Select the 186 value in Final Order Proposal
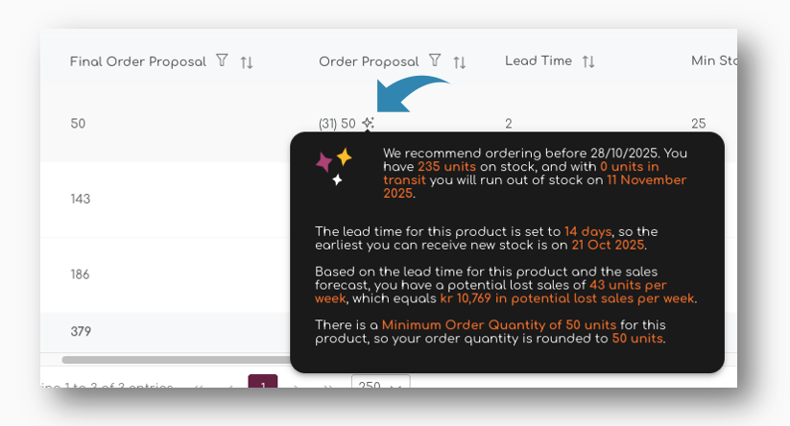This screenshot has height=426, width=790. click(x=80, y=274)
